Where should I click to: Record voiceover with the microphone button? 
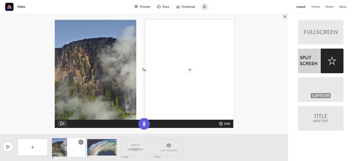(144, 124)
